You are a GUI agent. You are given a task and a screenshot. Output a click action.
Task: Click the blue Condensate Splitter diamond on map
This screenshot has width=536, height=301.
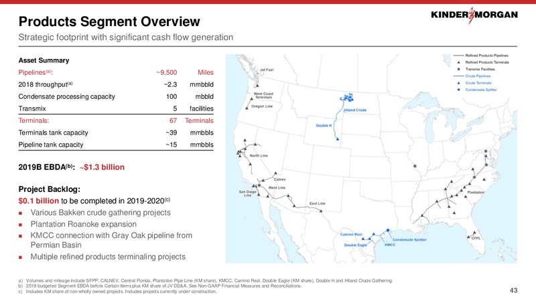[388, 230]
